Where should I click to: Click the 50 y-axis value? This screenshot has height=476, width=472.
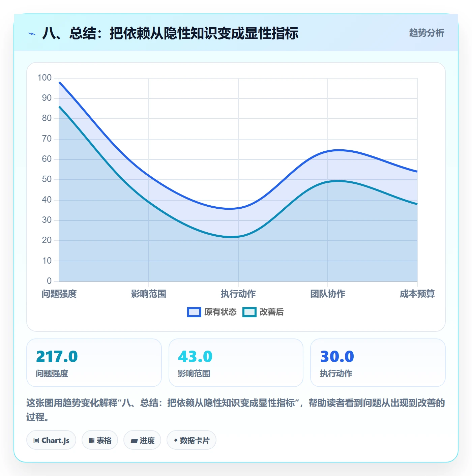[47, 179]
